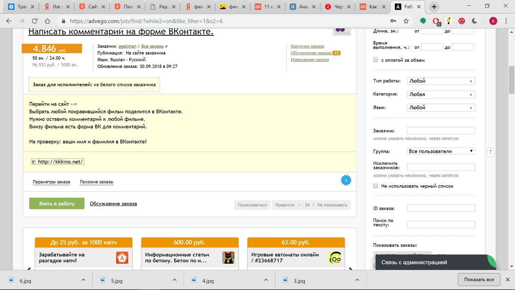Image resolution: width=515 pixels, height=290 pixels.
Task: Click the yellow icon on slot machines ad
Action: [x=335, y=258]
